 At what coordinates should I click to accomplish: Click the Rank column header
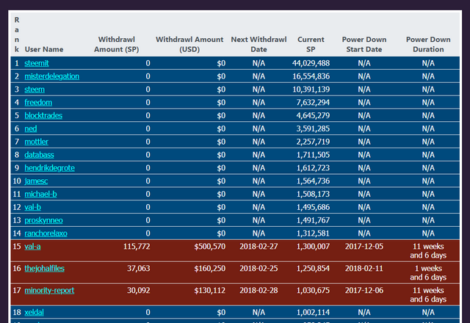coord(17,35)
